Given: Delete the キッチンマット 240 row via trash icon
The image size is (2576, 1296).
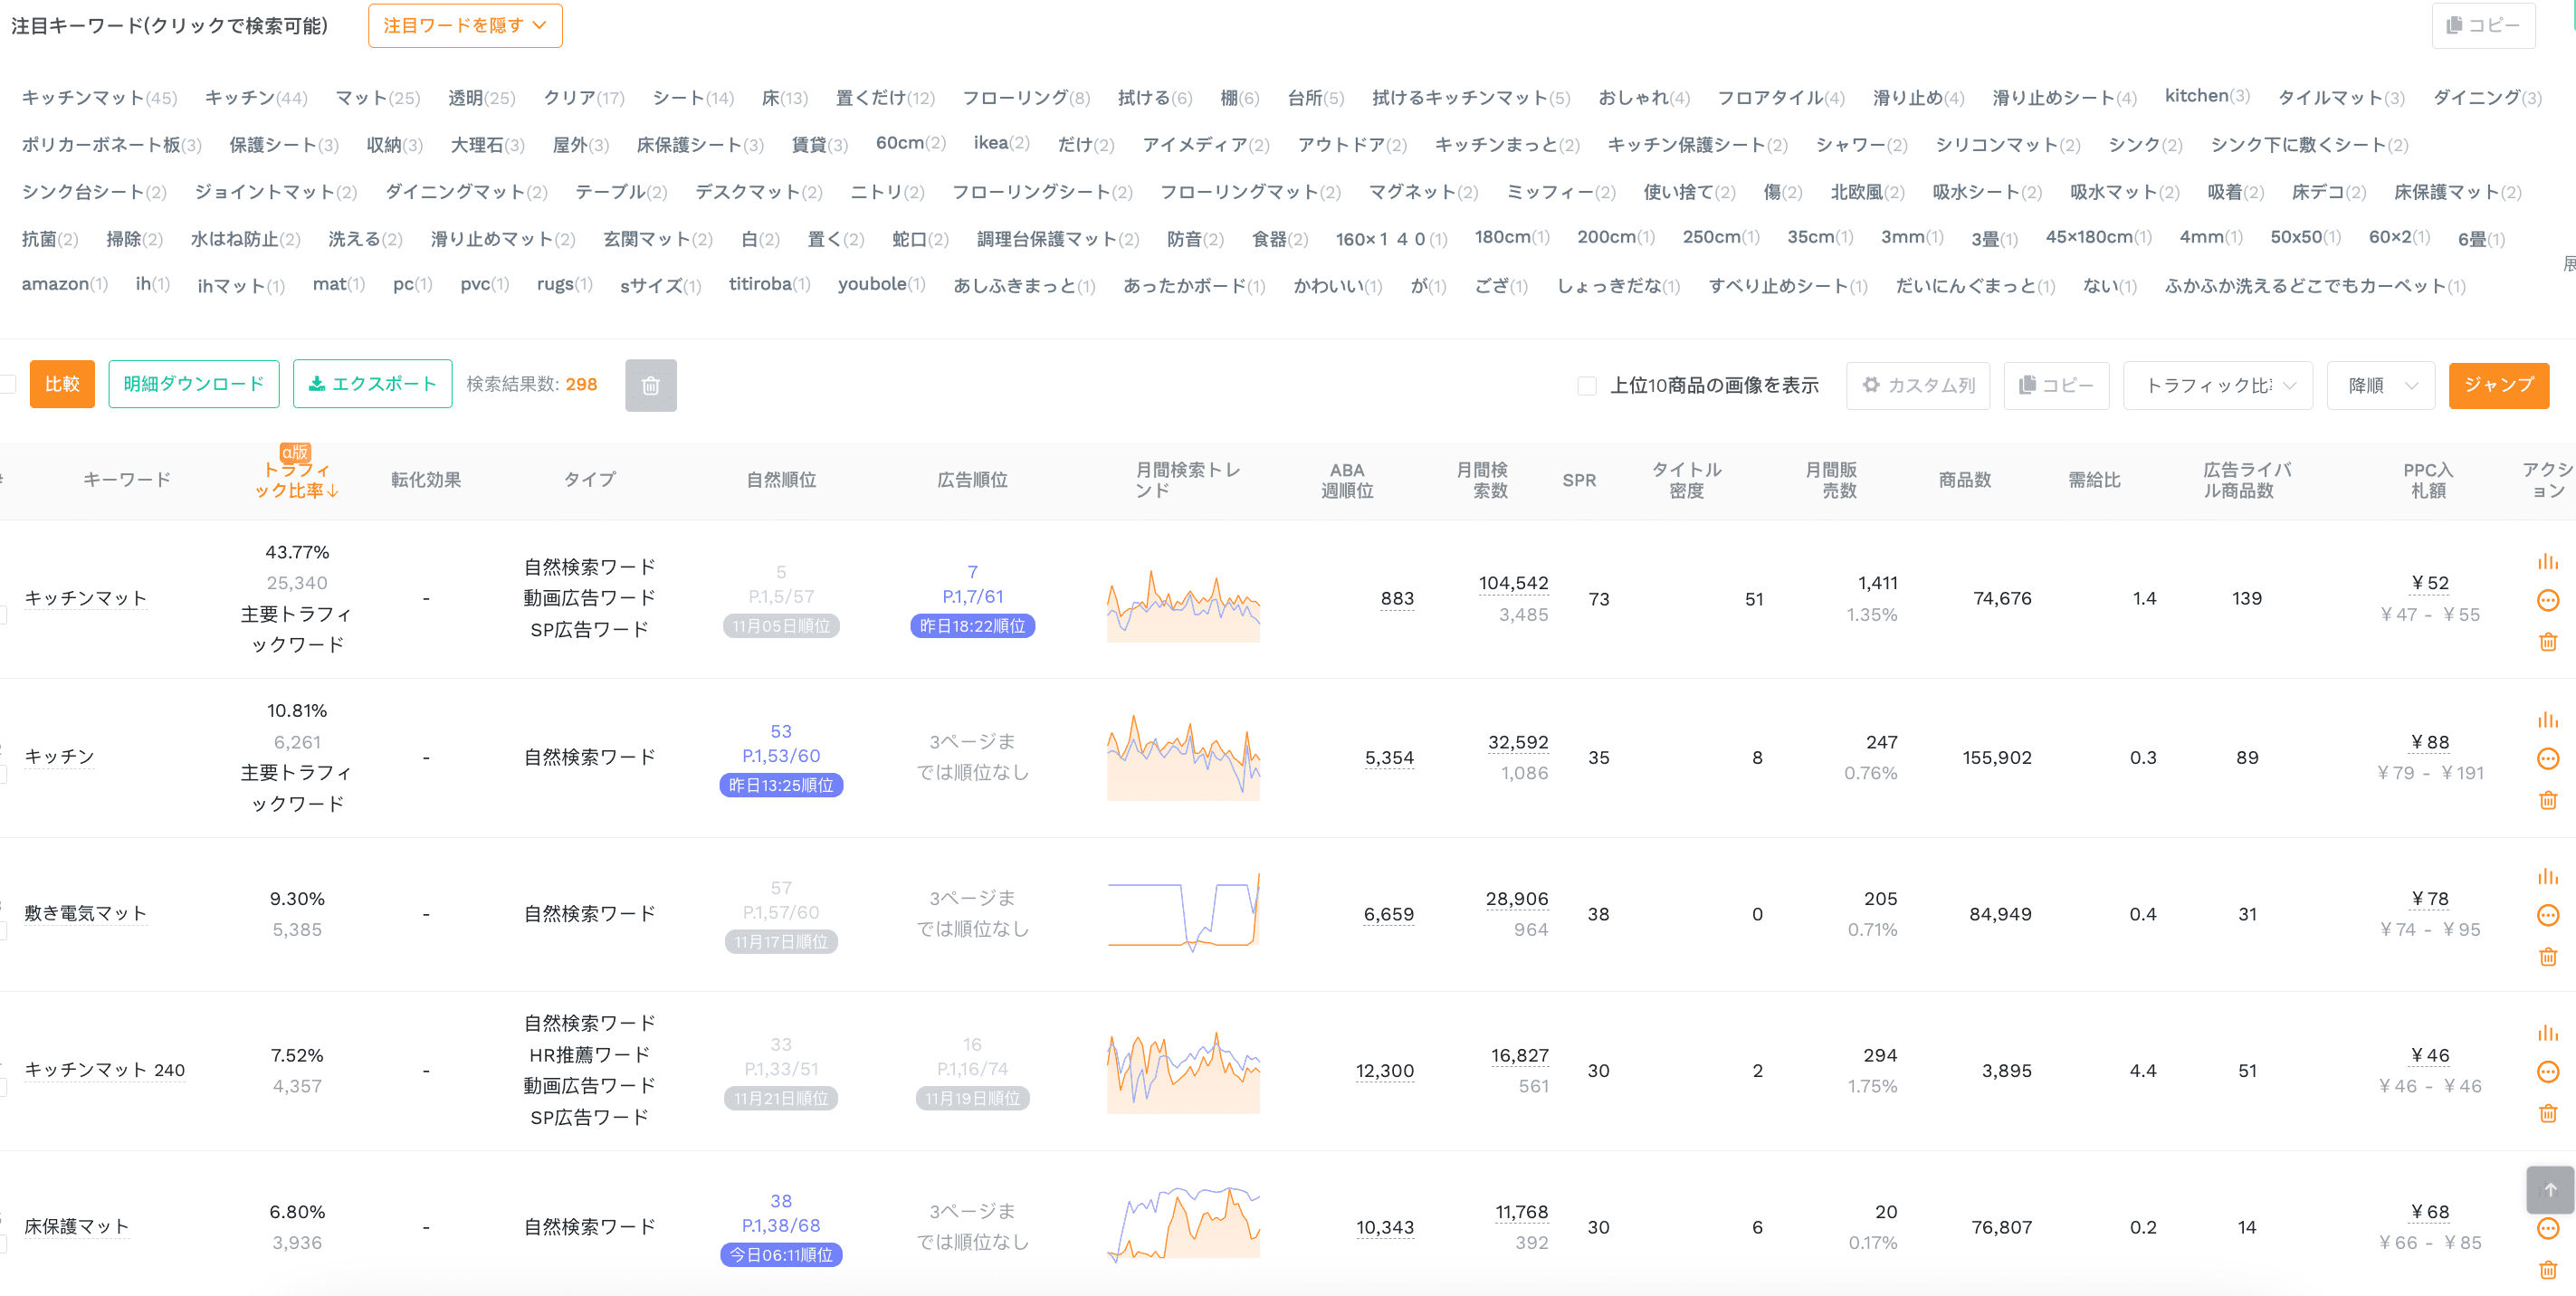Looking at the screenshot, I should (2547, 1113).
